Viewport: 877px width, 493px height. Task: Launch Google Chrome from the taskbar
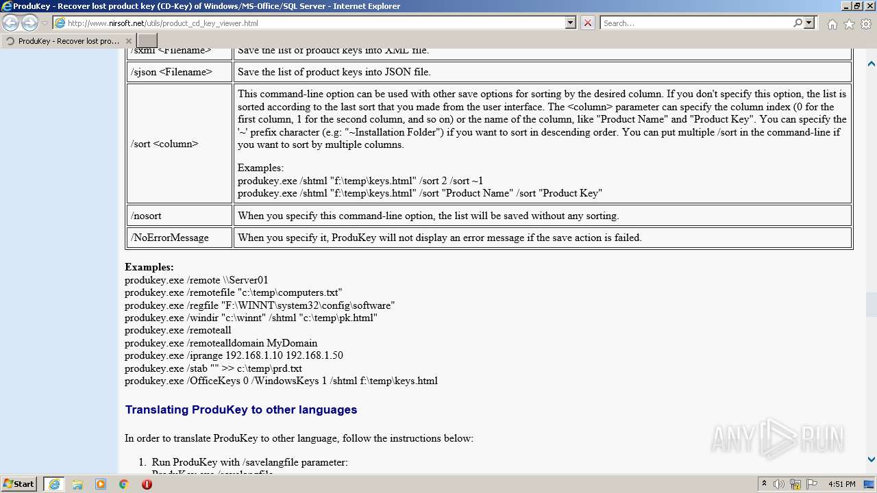click(123, 484)
